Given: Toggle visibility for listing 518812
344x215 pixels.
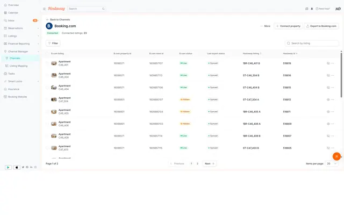Looking at the screenshot, I should (x=328, y=99).
